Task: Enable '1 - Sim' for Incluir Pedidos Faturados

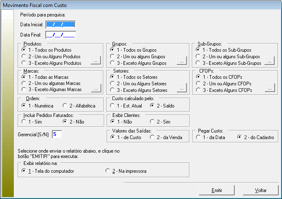Action: (x=24, y=122)
